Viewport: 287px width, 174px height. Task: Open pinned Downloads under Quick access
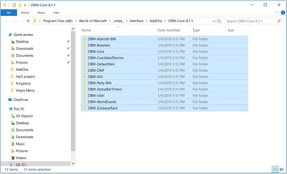point(24,48)
